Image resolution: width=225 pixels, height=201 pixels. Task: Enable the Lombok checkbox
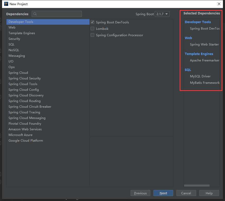[x=92, y=29]
